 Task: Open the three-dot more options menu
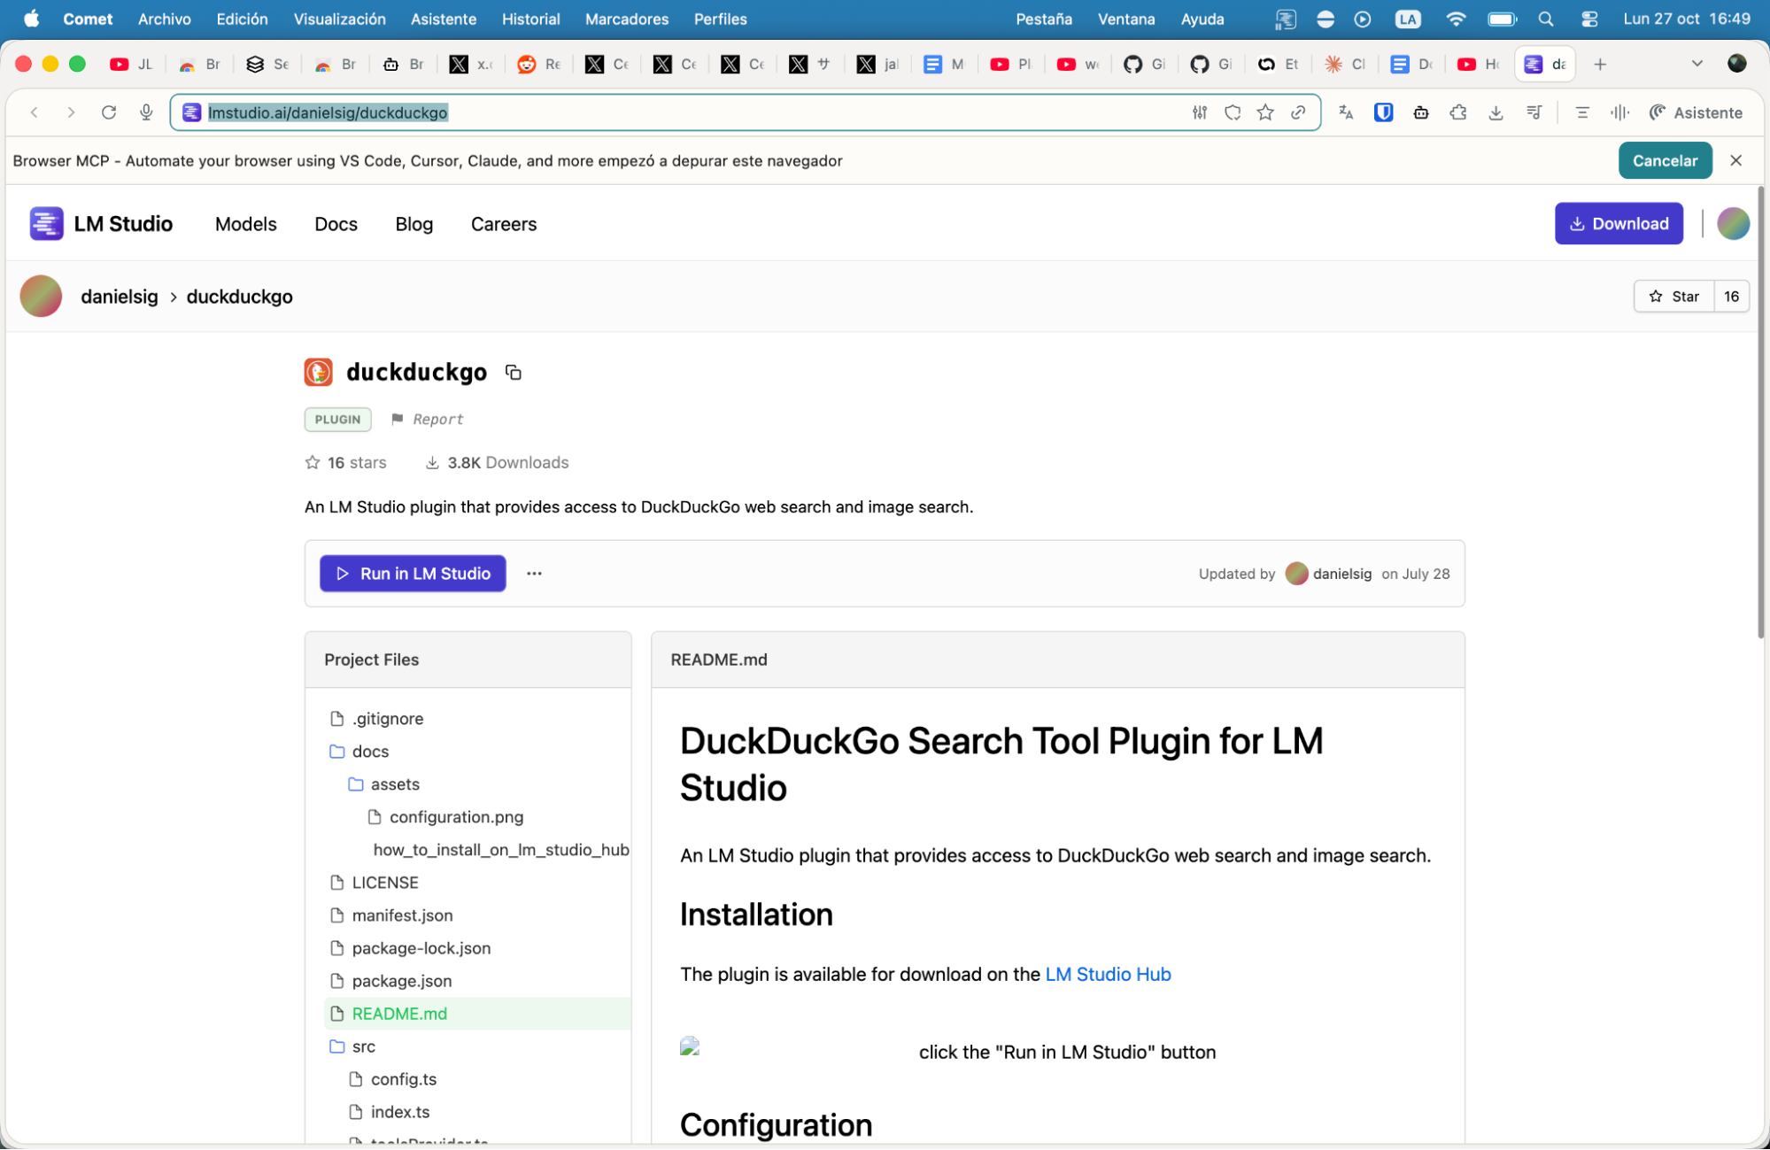click(x=534, y=574)
